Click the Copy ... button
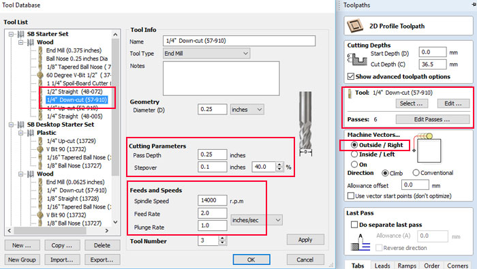Viewport: 477px width, 269px height. [x=63, y=245]
